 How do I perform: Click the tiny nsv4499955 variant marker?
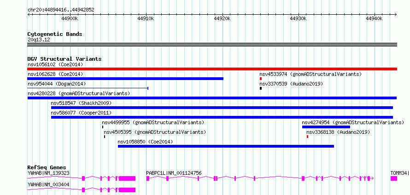point(103,127)
